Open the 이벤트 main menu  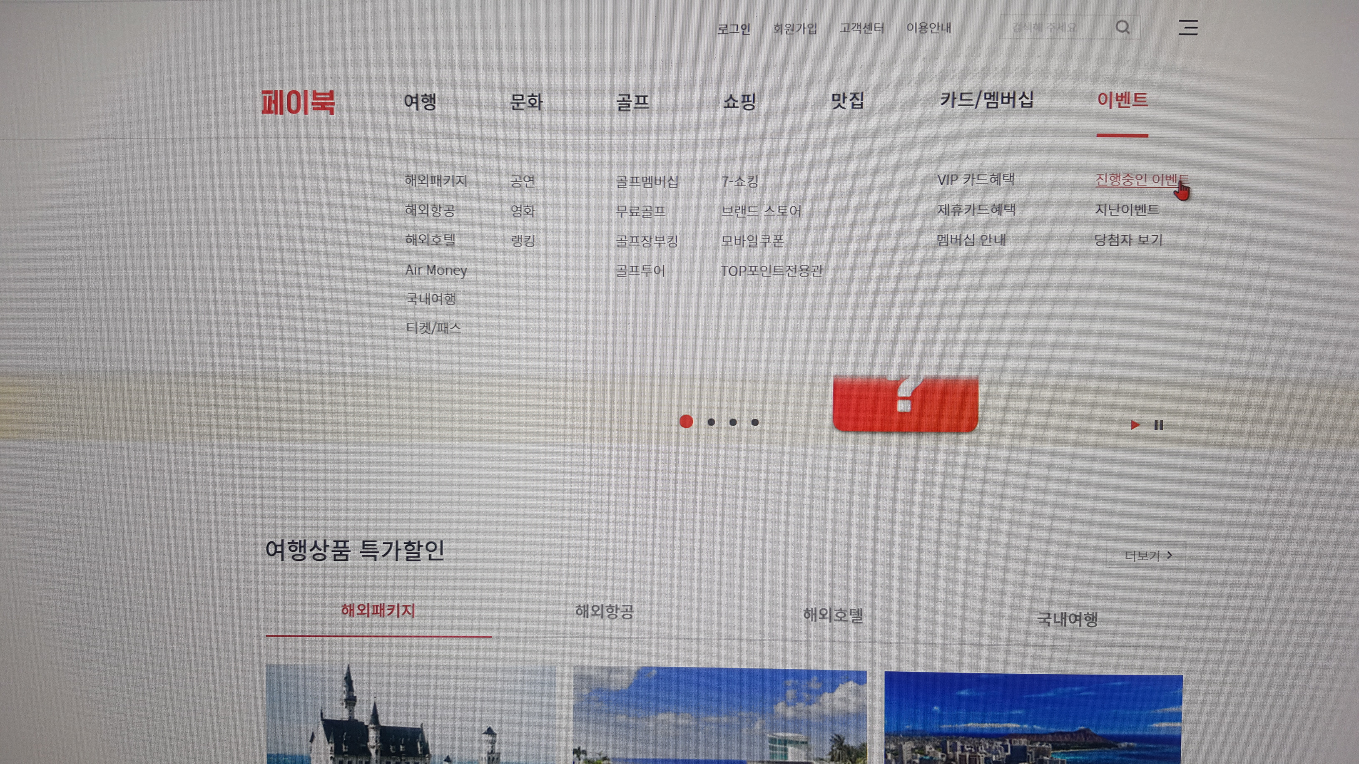[x=1122, y=99]
